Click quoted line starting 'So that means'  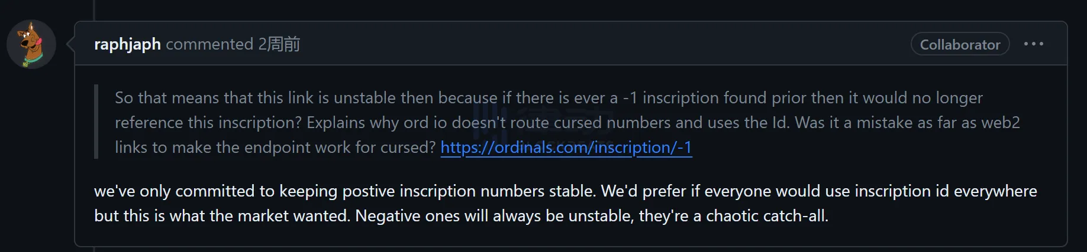[x=548, y=97]
